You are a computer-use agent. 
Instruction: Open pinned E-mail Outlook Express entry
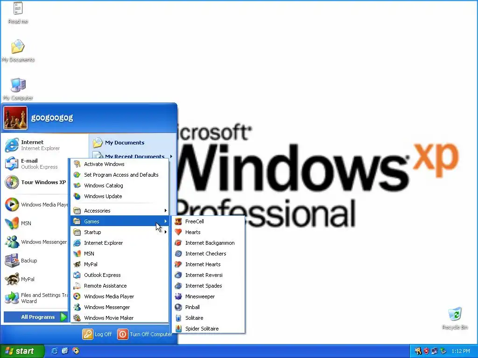pyautogui.click(x=35, y=164)
